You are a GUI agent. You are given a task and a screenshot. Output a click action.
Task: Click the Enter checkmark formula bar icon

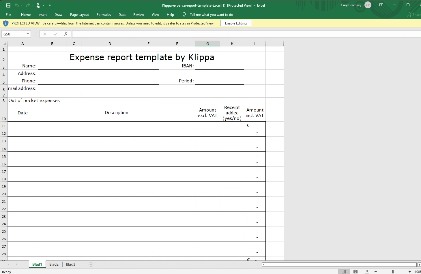point(55,34)
